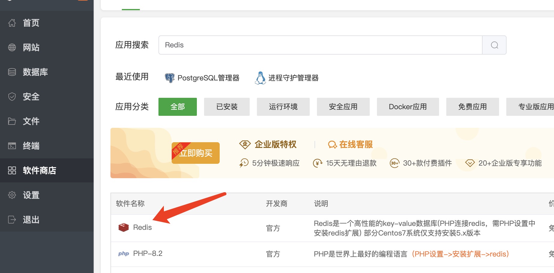Click the PHP-8.2 software name

pos(148,253)
